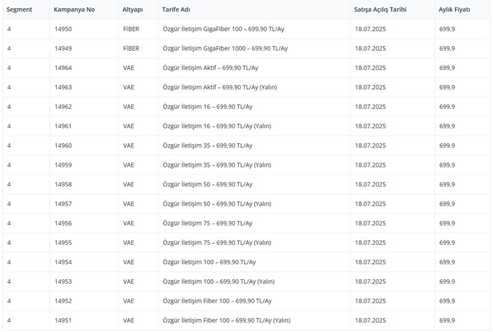
Task: Click Özgür İletişim 35 (Yalın) tariff name
Action: (x=217, y=165)
